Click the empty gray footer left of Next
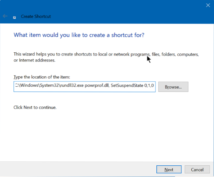The image size is (214, 177). (x=77, y=170)
